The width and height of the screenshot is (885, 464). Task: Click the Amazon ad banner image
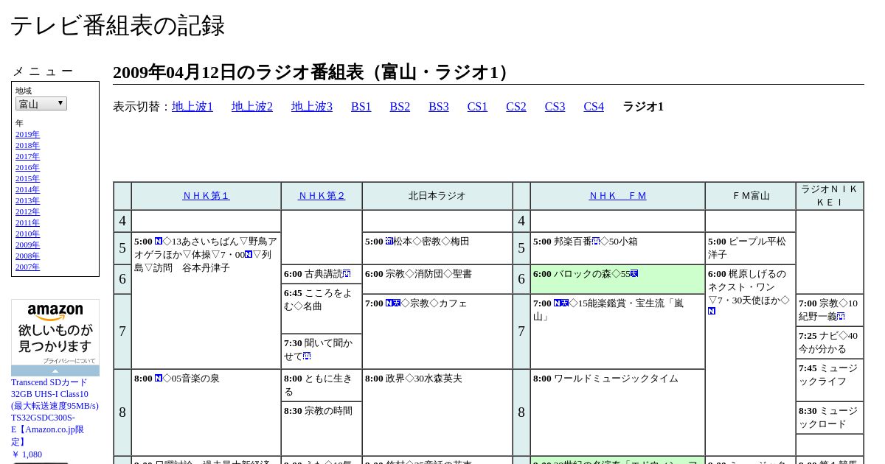pyautogui.click(x=55, y=332)
